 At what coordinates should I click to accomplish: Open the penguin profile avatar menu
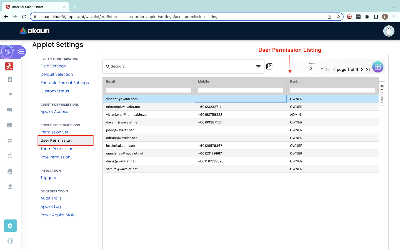(x=389, y=31)
